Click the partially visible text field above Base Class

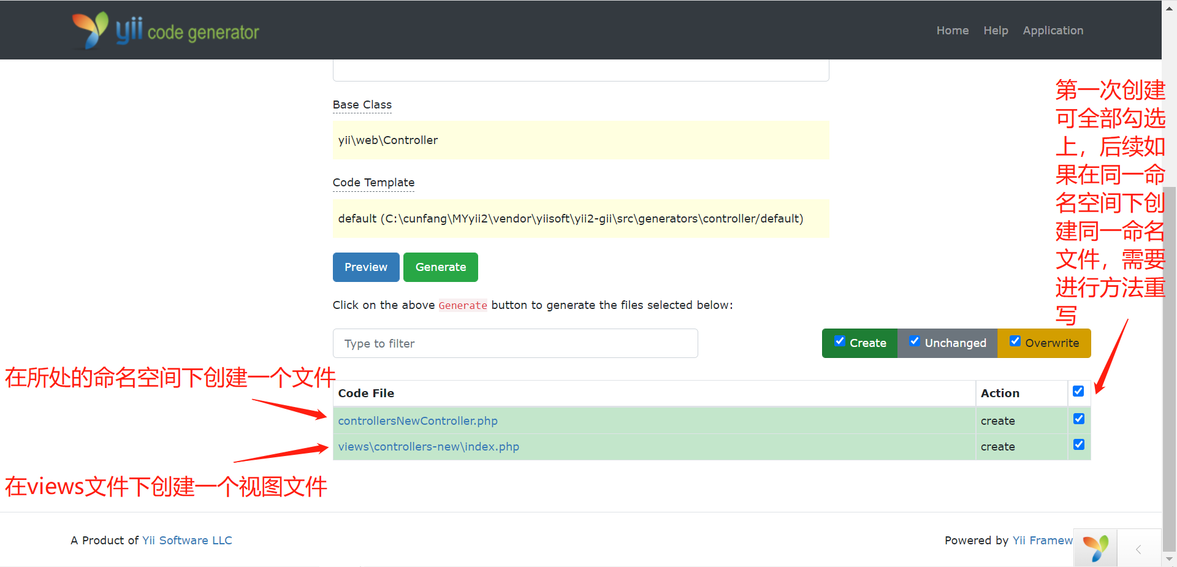[581, 70]
